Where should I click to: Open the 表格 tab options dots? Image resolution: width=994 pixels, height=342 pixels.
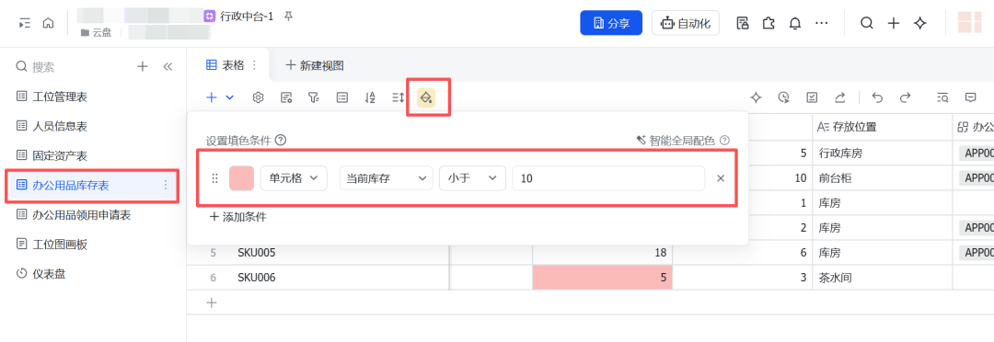click(x=255, y=64)
